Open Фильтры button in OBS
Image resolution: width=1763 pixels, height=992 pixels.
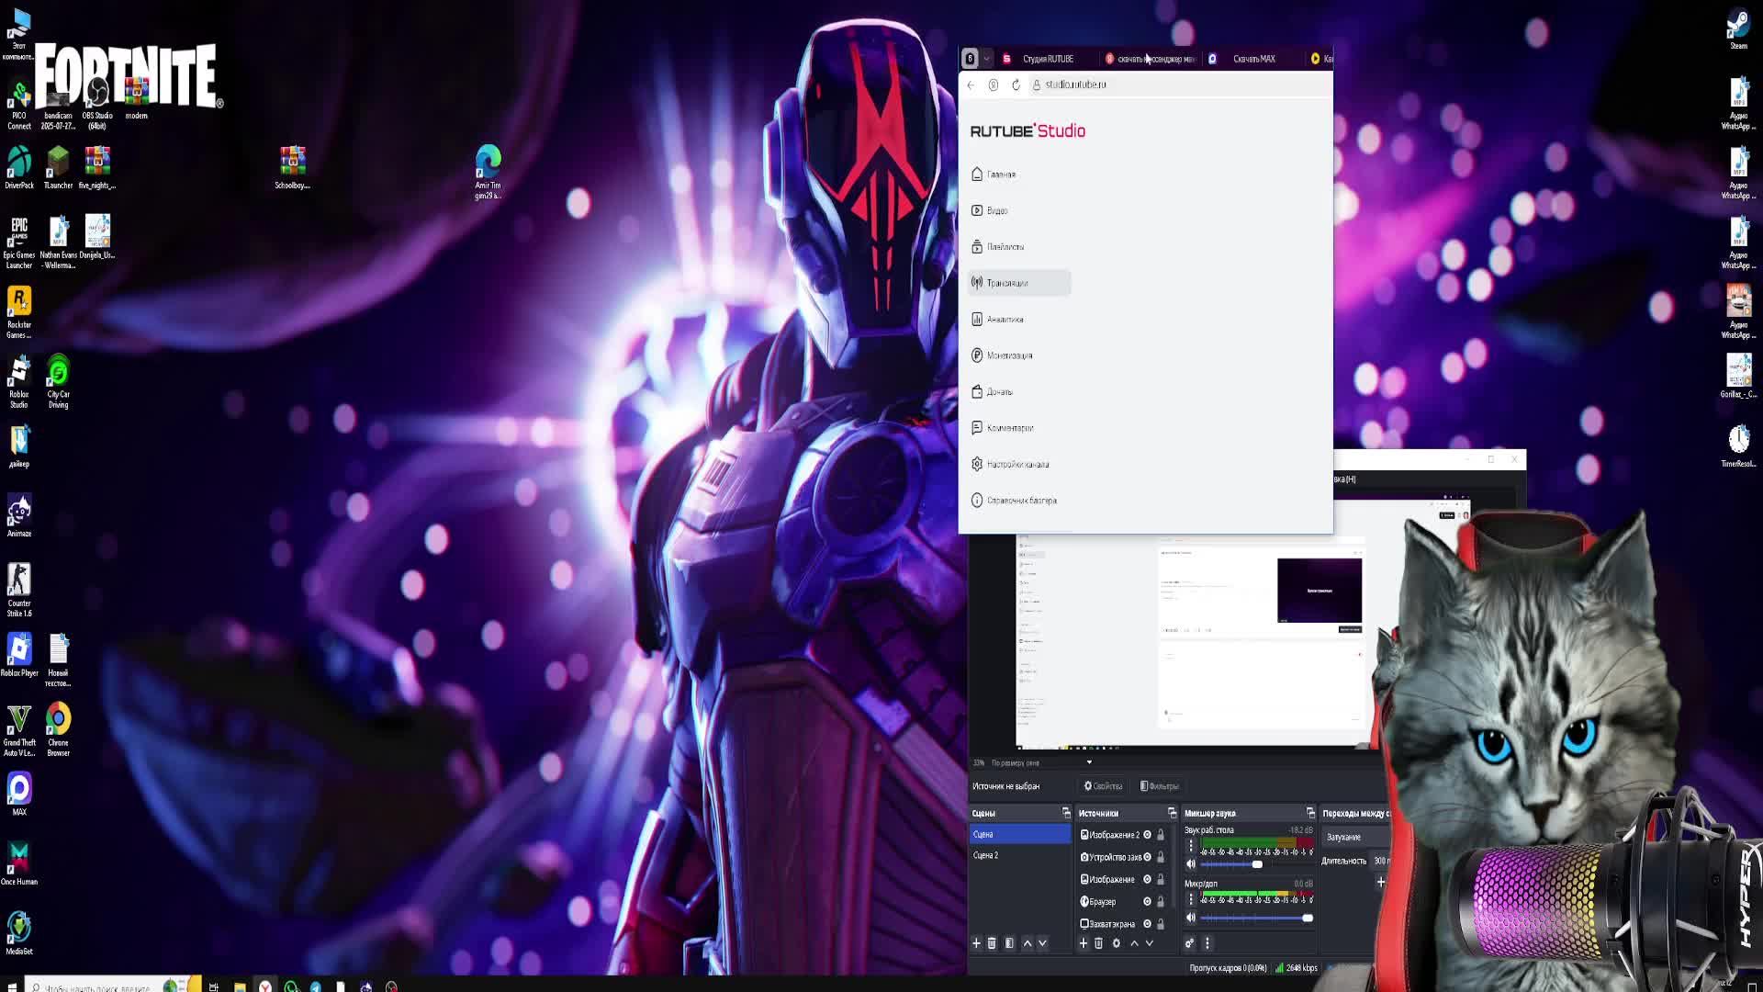click(1160, 786)
